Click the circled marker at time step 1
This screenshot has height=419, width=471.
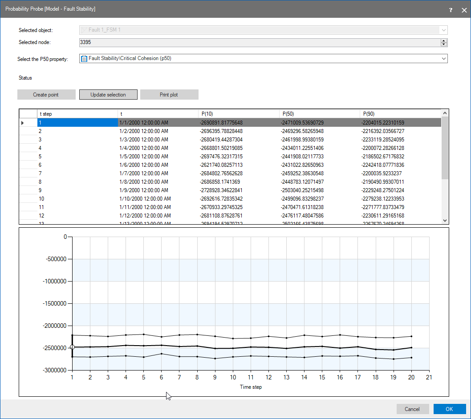click(73, 347)
